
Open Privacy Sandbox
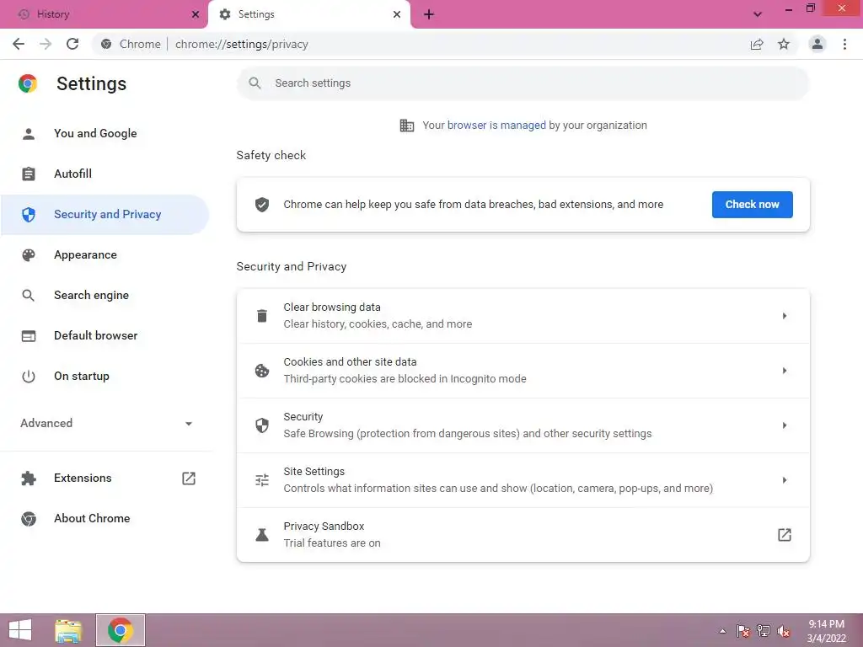click(523, 535)
